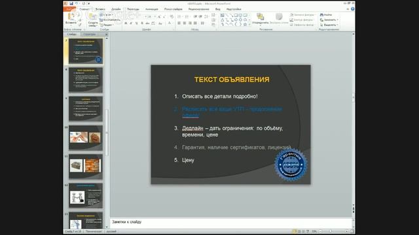Switch to the Анимация ribbon tab
419x235 pixels.
[151, 9]
